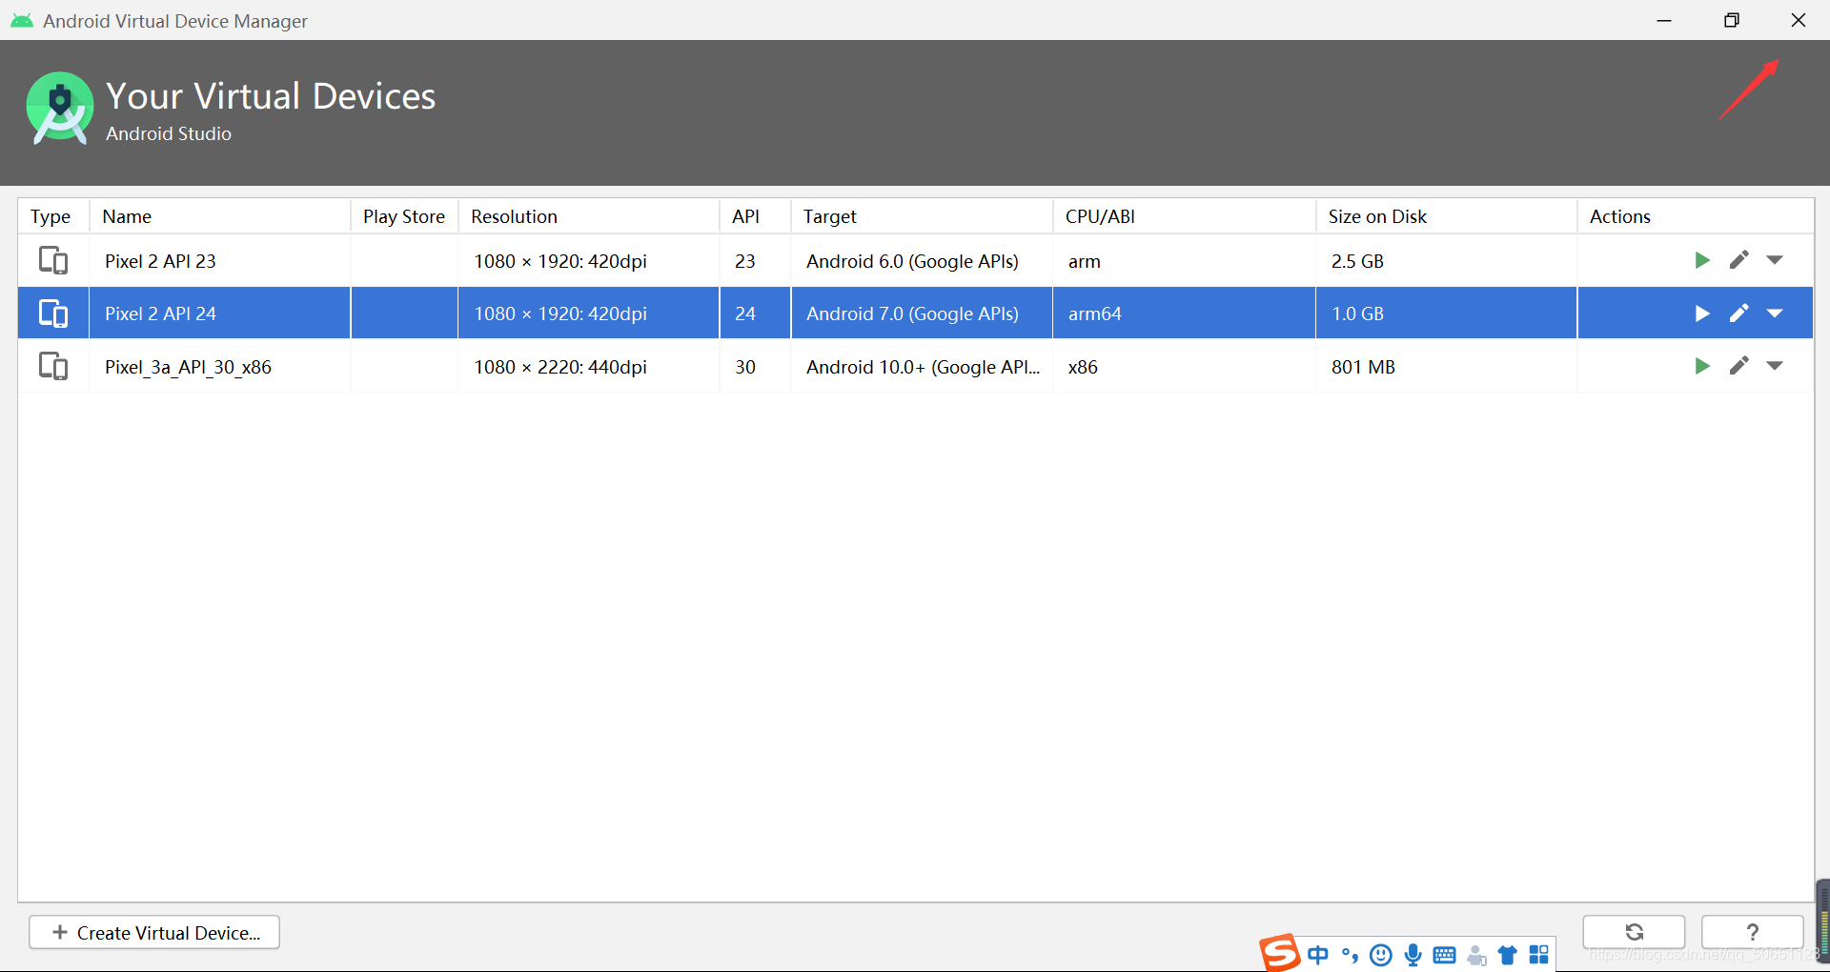1830x972 pixels.
Task: Edit Pixel 2 API 24 with pencil icon
Action: 1739,314
